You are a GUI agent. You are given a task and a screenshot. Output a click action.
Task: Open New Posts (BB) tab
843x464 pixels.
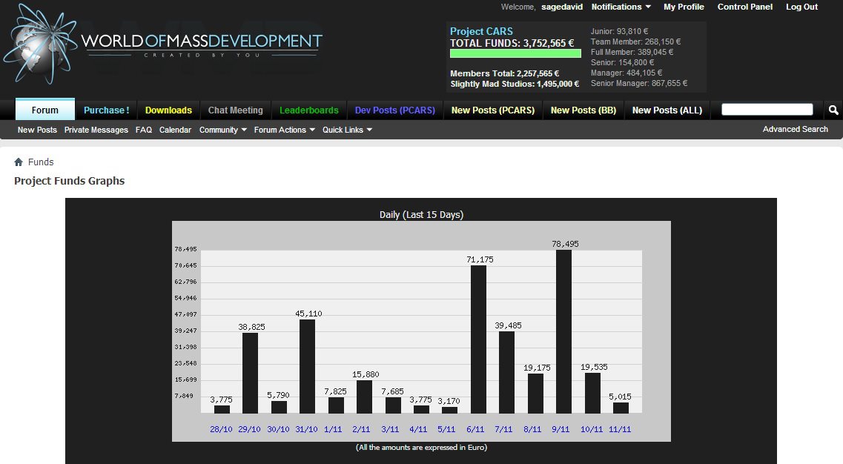(x=584, y=110)
